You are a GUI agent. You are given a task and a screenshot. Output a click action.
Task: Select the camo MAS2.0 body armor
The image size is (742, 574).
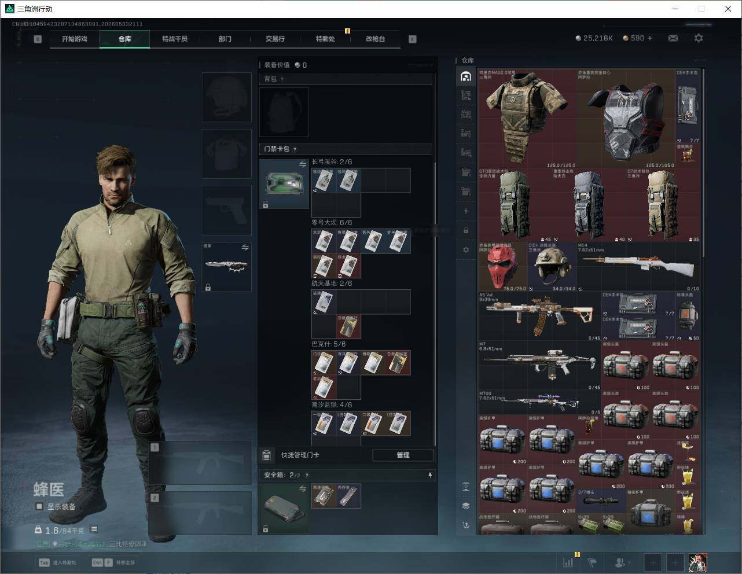pos(527,119)
